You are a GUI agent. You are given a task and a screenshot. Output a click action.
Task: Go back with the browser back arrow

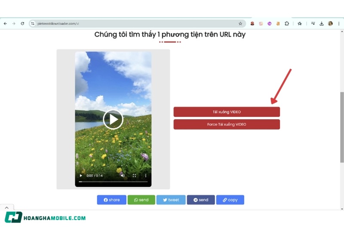coord(5,24)
